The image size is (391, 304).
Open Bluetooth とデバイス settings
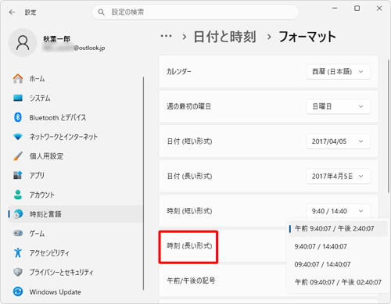click(x=76, y=117)
